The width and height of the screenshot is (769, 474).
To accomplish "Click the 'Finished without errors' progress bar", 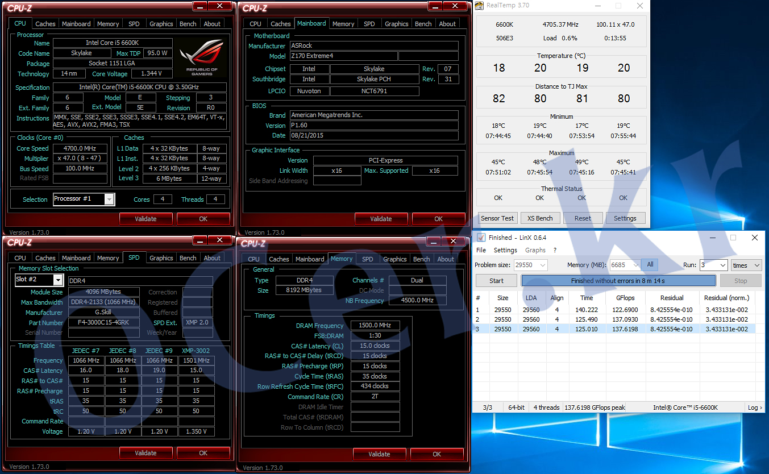I will [618, 281].
